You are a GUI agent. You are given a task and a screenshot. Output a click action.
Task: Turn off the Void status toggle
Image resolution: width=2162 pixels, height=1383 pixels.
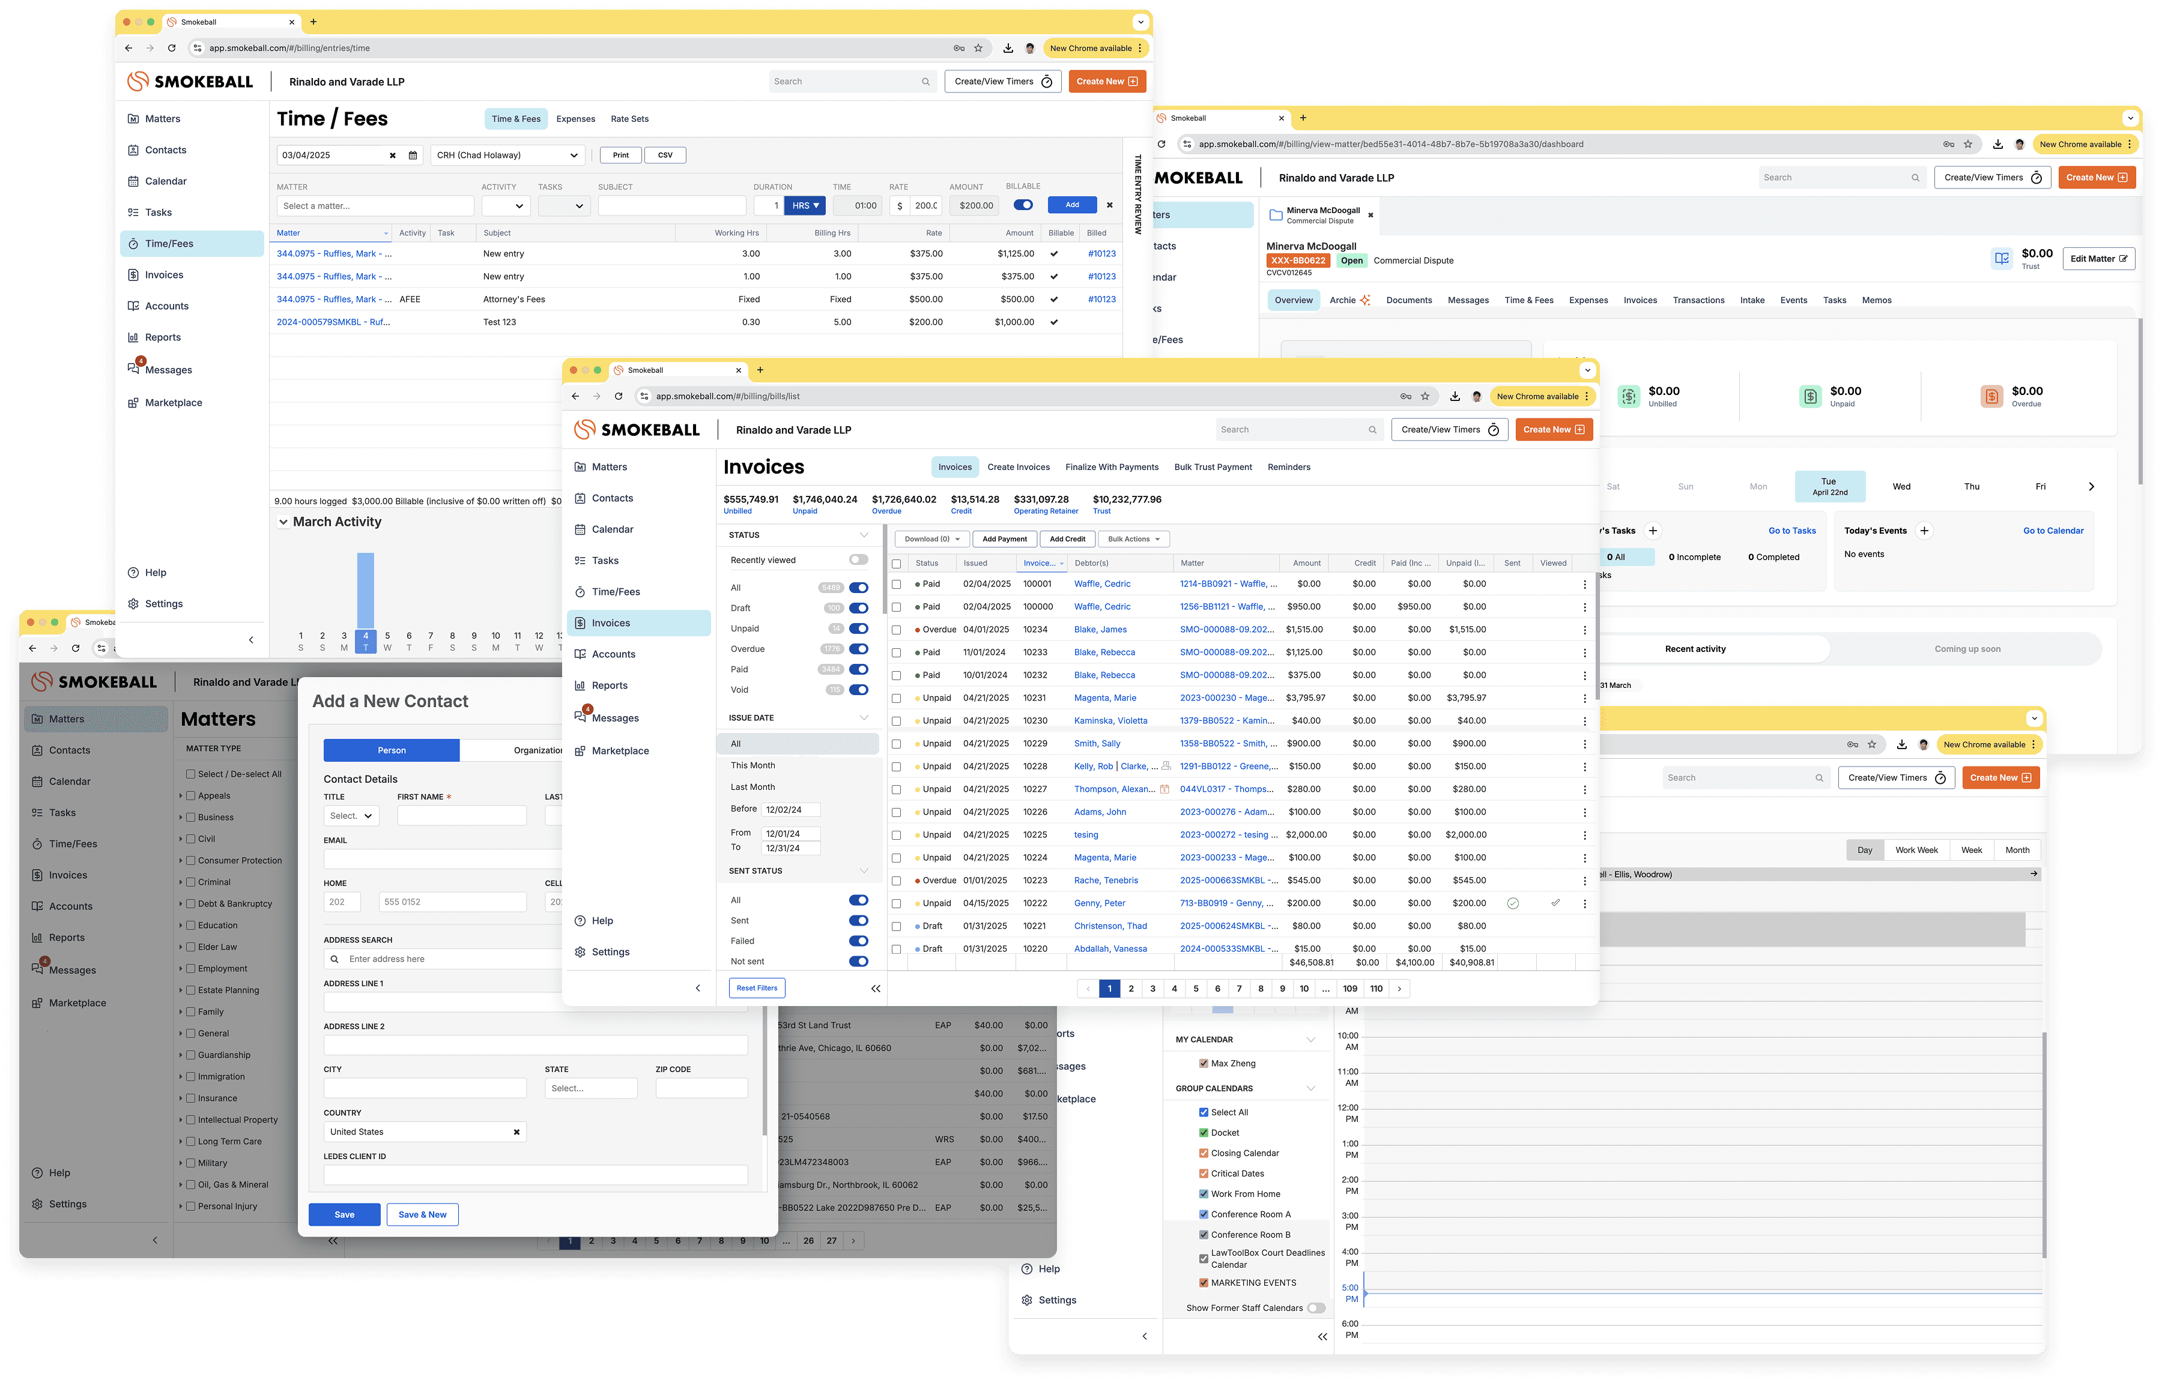click(x=859, y=690)
